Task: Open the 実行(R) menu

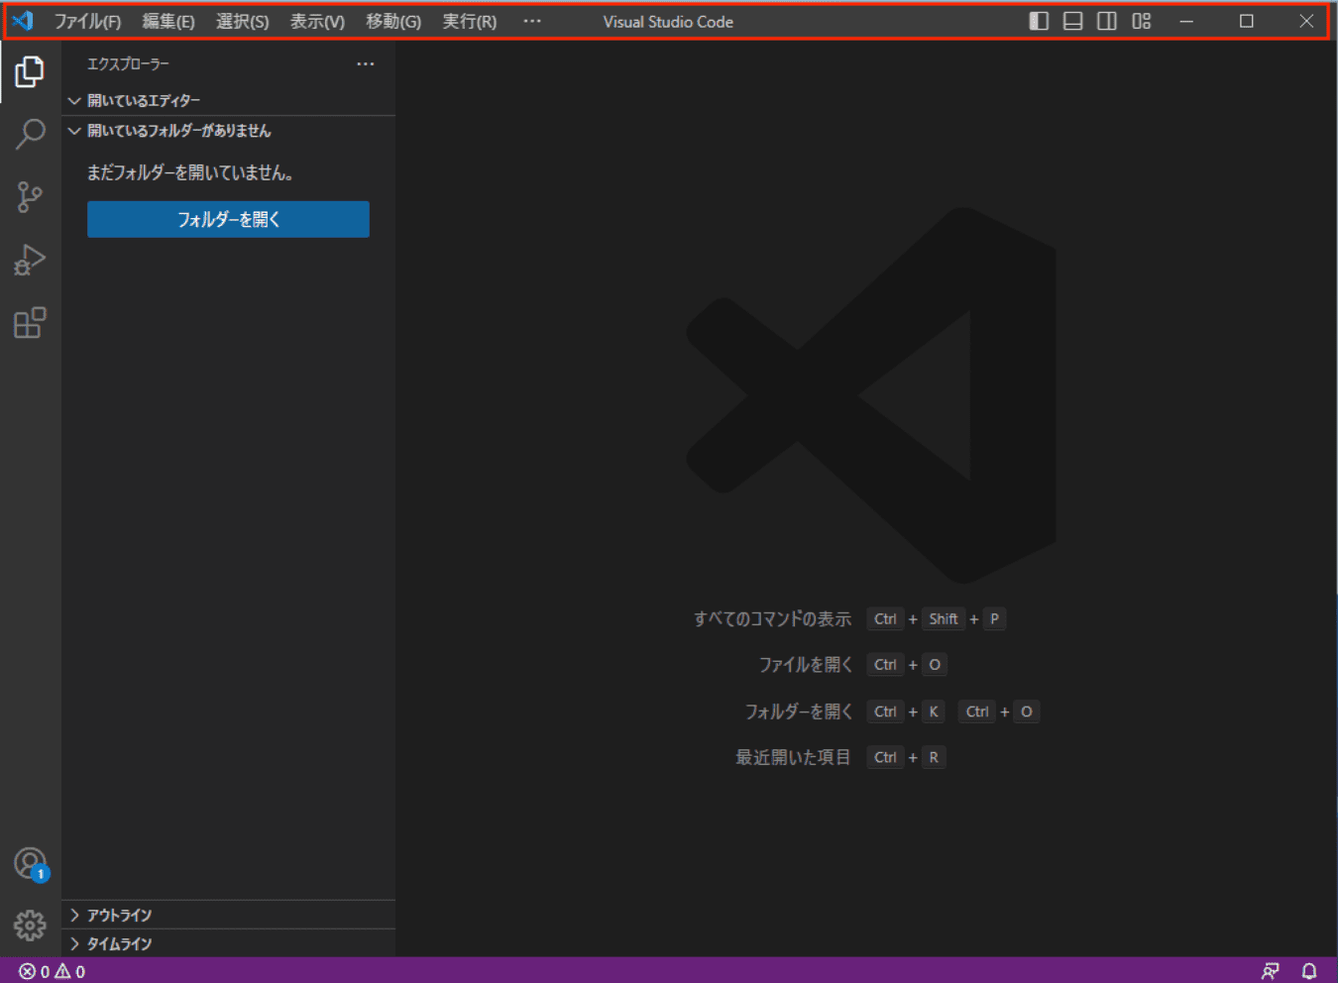Action: pyautogui.click(x=470, y=21)
